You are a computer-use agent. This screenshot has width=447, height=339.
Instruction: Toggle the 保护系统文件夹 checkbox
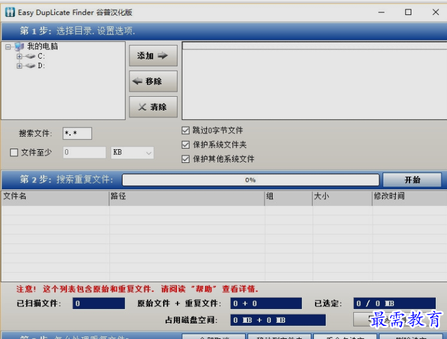[186, 145]
